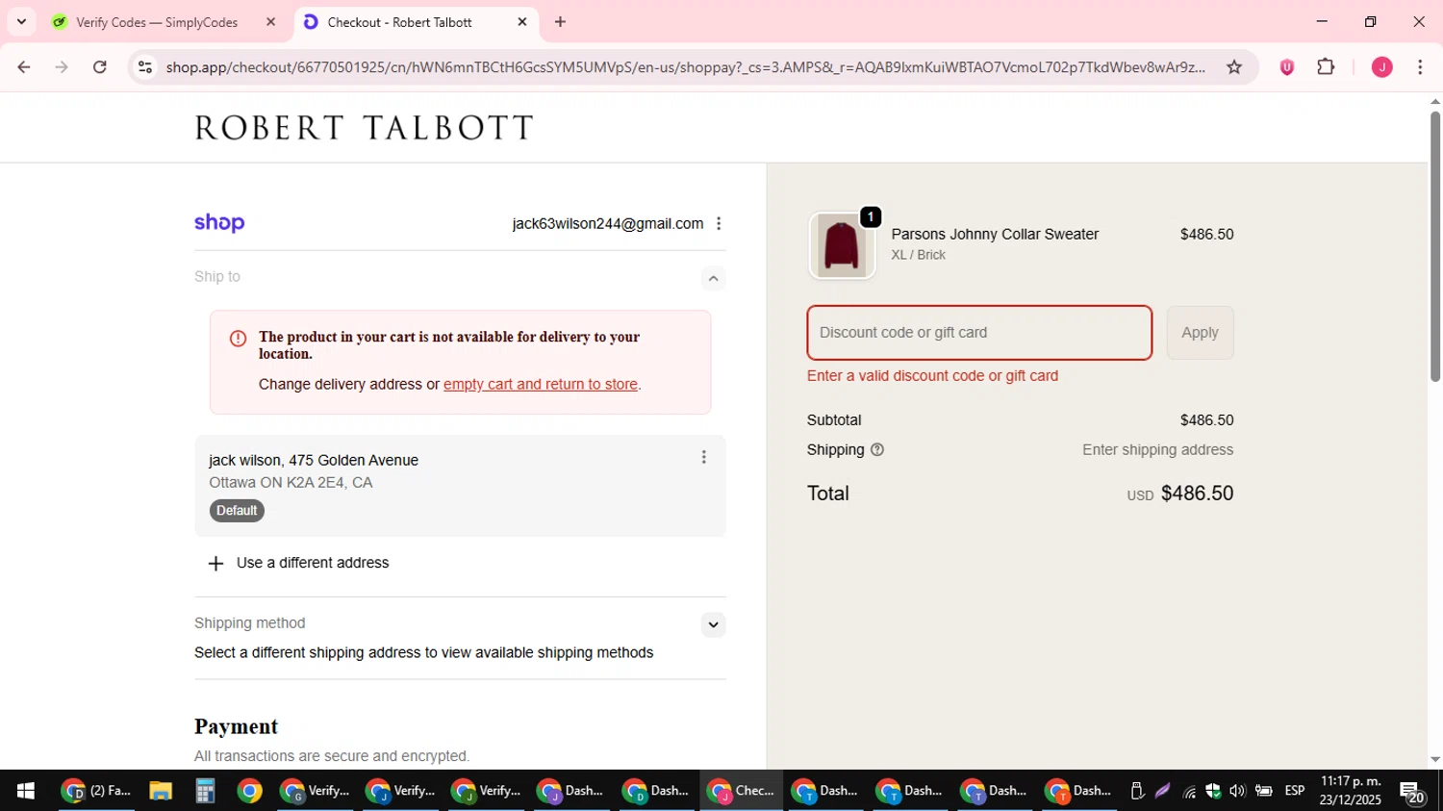The image size is (1443, 811).
Task: Click the Shop logo in checkout
Action: point(219,223)
